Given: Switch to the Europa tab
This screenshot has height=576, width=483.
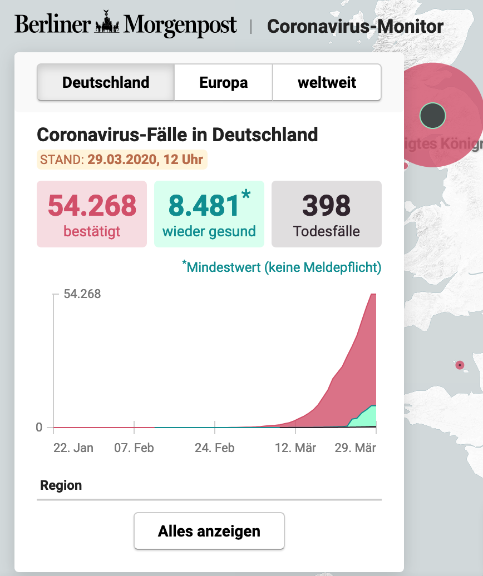Looking at the screenshot, I should coord(223,83).
